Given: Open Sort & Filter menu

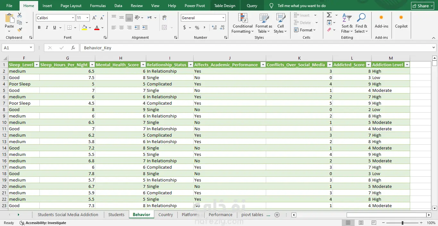Looking at the screenshot, I should (347, 23).
